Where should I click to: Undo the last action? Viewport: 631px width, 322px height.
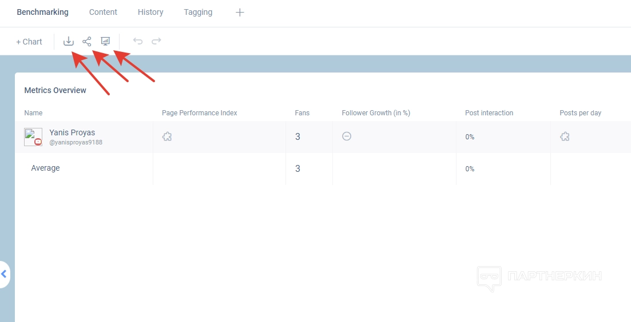(138, 41)
